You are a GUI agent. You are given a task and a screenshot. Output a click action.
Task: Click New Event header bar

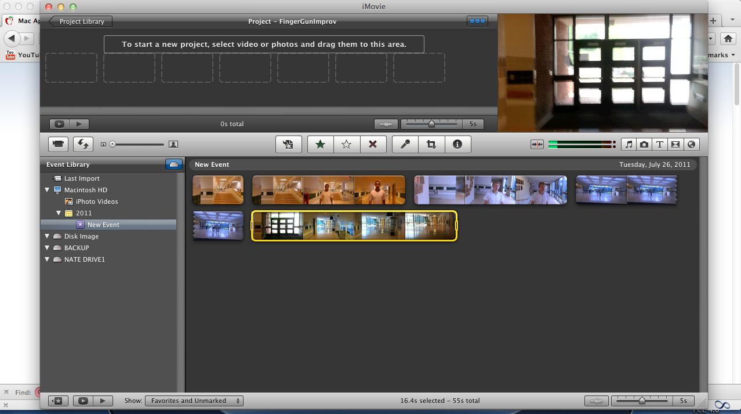click(x=443, y=164)
